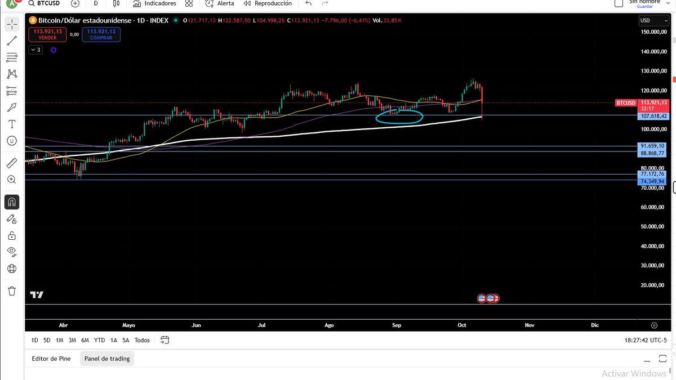Viewport: 676px width, 380px height.
Task: Select the Text annotation tool
Action: pos(12,124)
